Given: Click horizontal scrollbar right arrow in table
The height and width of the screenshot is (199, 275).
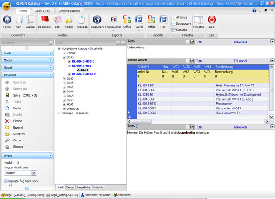Looking at the screenshot, I should tap(267, 121).
